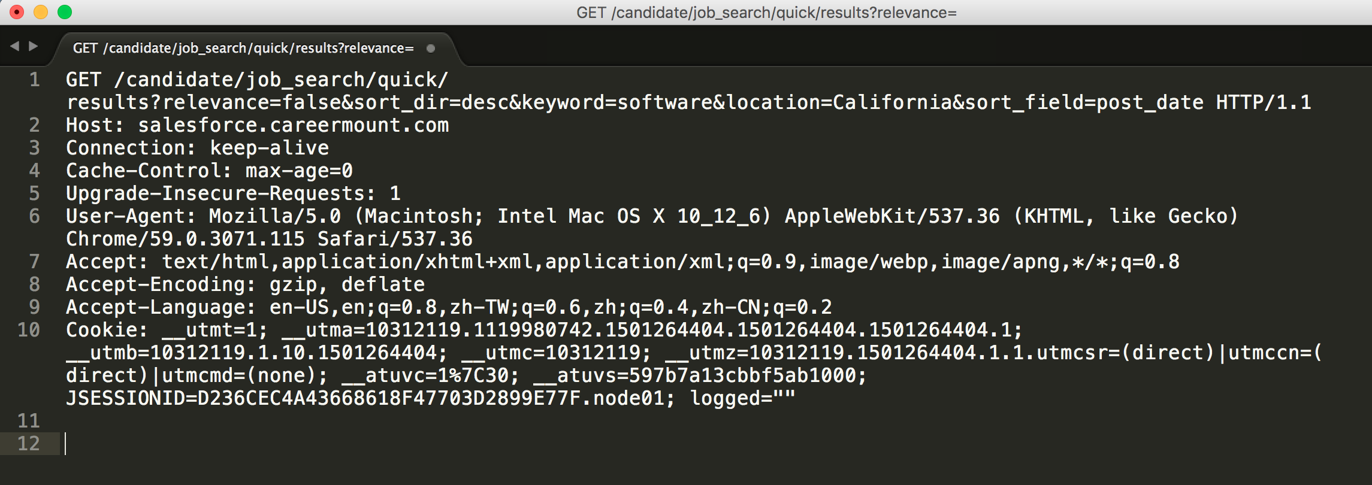1372x485 pixels.
Task: Click the back tab navigation arrow
Action: tap(15, 46)
